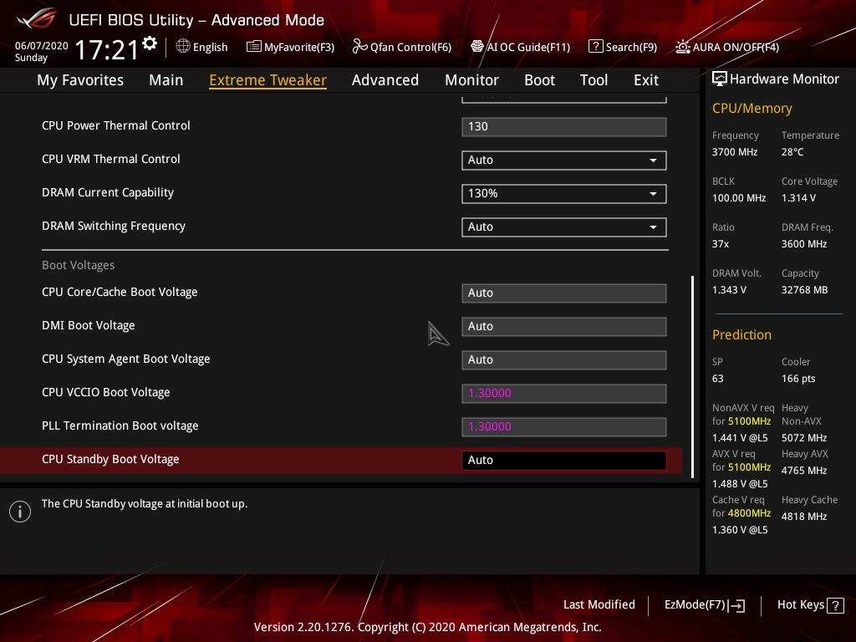Open the Exit tab
Screen dimensions: 856x642
[x=646, y=80]
